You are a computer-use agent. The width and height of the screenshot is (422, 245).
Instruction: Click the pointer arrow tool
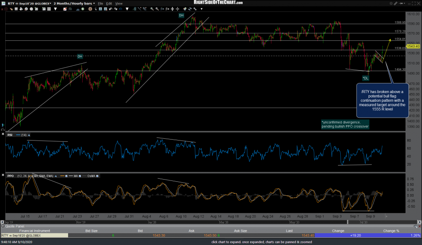click(x=95, y=9)
